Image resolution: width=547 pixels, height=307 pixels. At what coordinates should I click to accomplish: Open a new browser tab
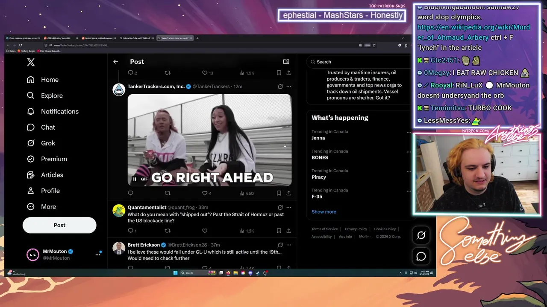[x=197, y=38]
